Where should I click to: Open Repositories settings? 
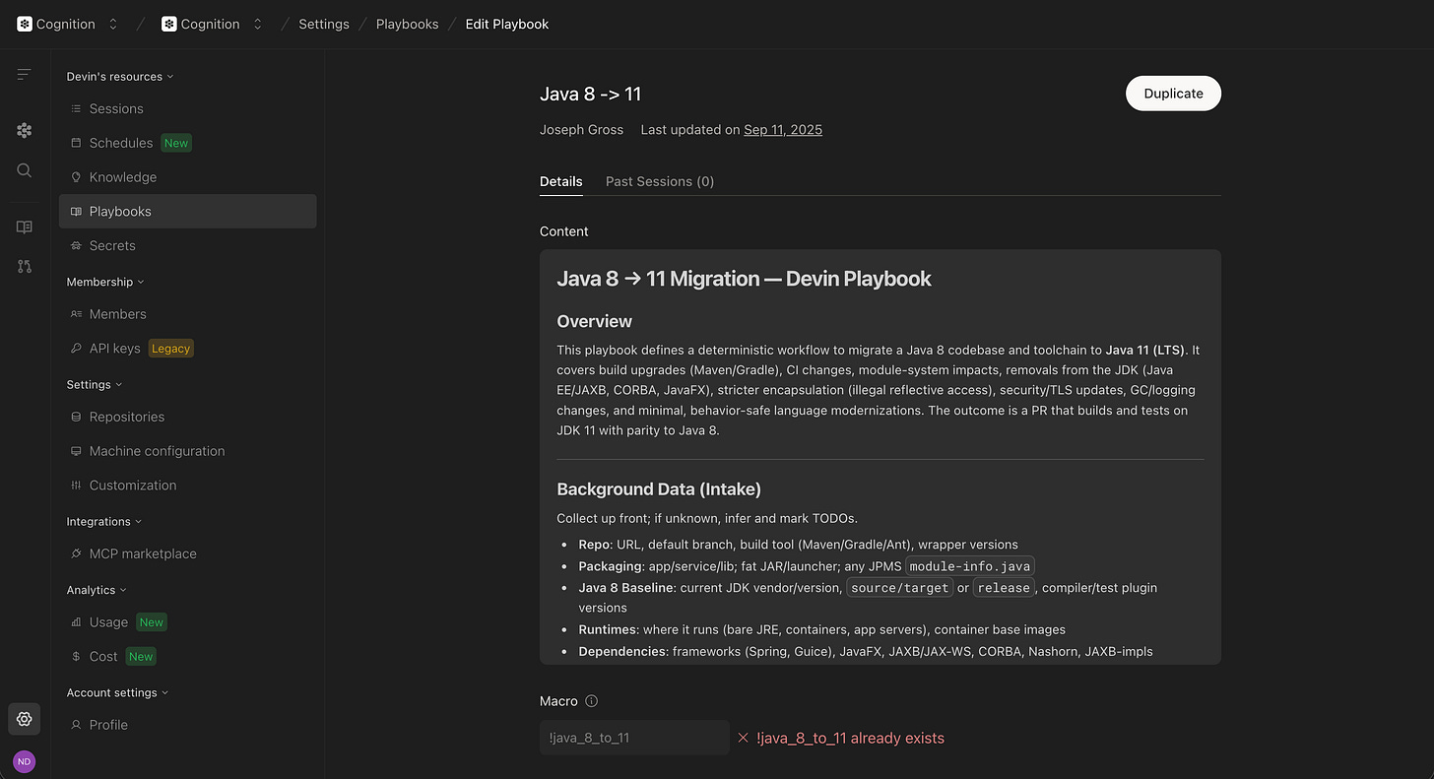click(188, 417)
